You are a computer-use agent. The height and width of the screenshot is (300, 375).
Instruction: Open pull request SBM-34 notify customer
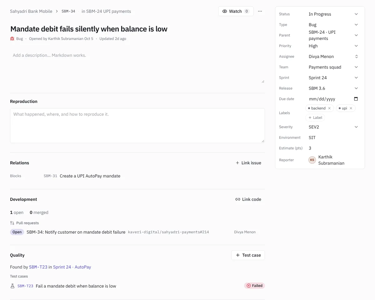pos(76,232)
